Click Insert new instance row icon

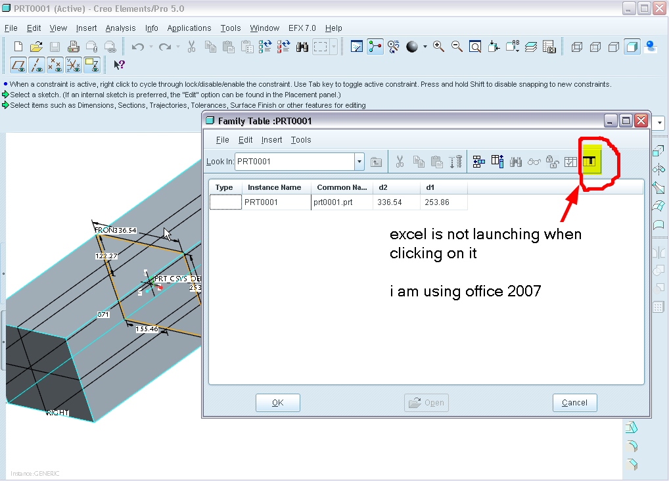(478, 162)
